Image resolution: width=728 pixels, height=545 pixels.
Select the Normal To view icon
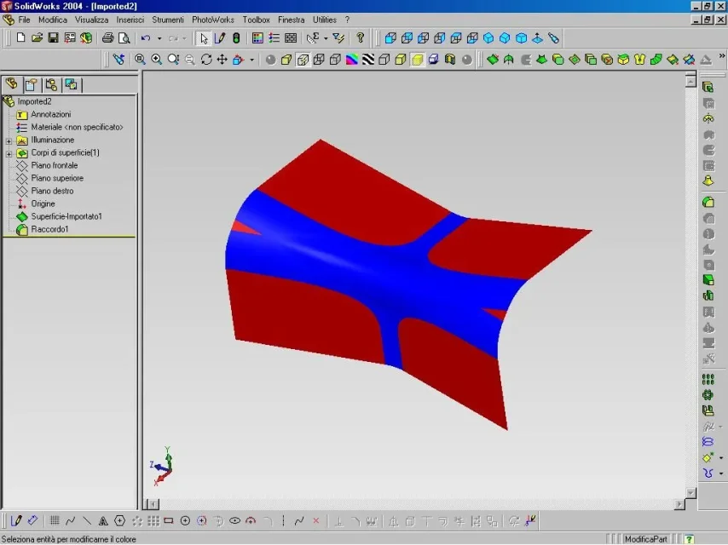tap(538, 37)
